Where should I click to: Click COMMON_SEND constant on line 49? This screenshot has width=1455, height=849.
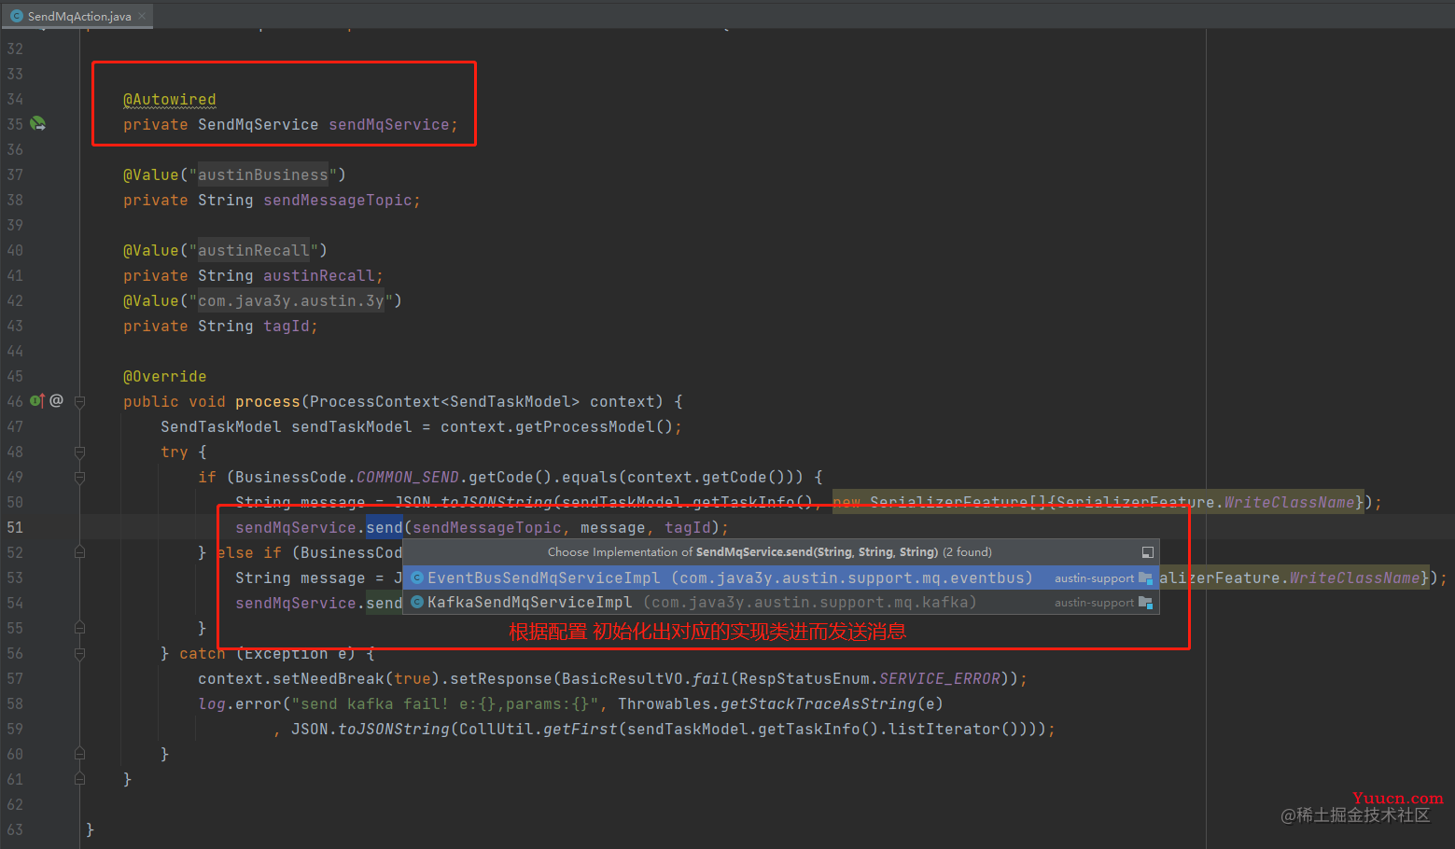point(407,477)
